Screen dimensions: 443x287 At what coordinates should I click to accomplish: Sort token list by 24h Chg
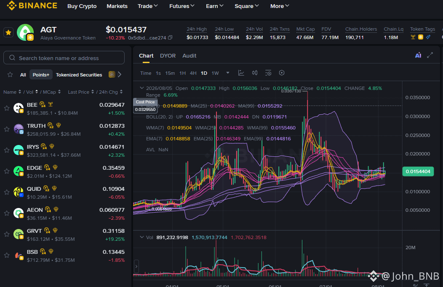click(x=111, y=92)
